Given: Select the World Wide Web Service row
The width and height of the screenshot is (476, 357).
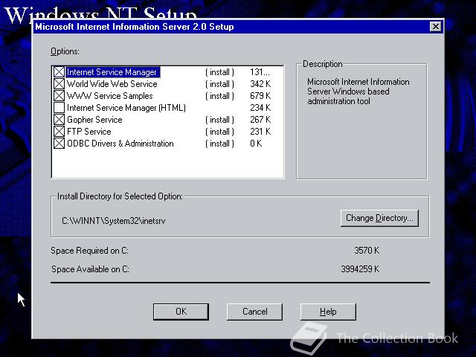Looking at the screenshot, I should (168, 84).
